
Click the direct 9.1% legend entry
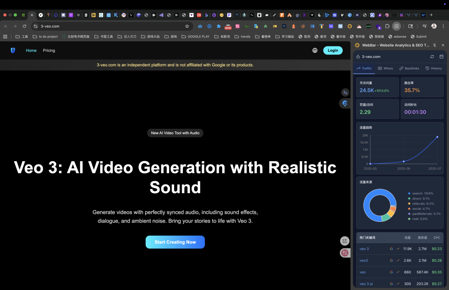419,199
